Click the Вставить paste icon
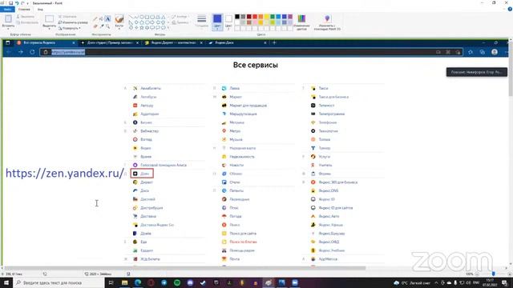 click(8, 18)
